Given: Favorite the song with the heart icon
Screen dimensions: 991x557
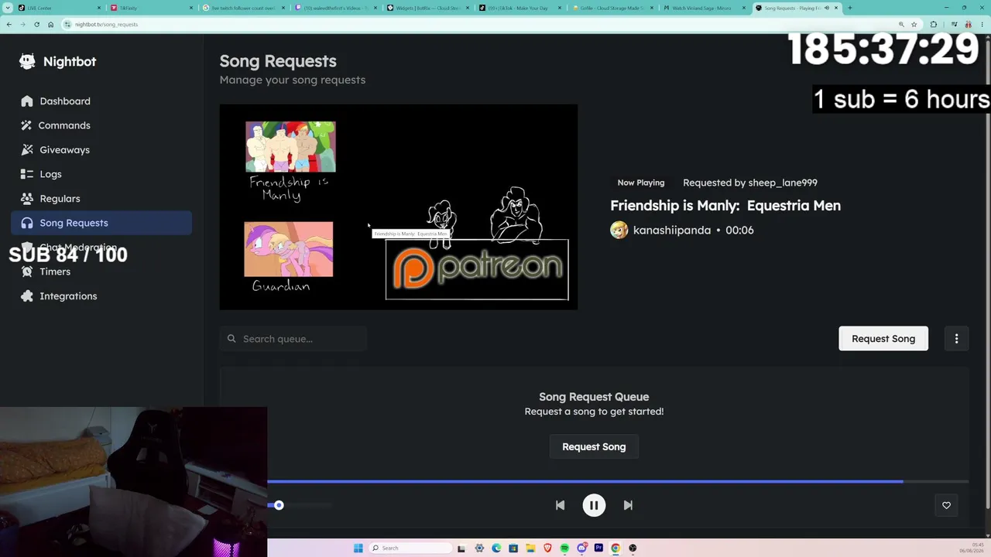Looking at the screenshot, I should click(946, 505).
